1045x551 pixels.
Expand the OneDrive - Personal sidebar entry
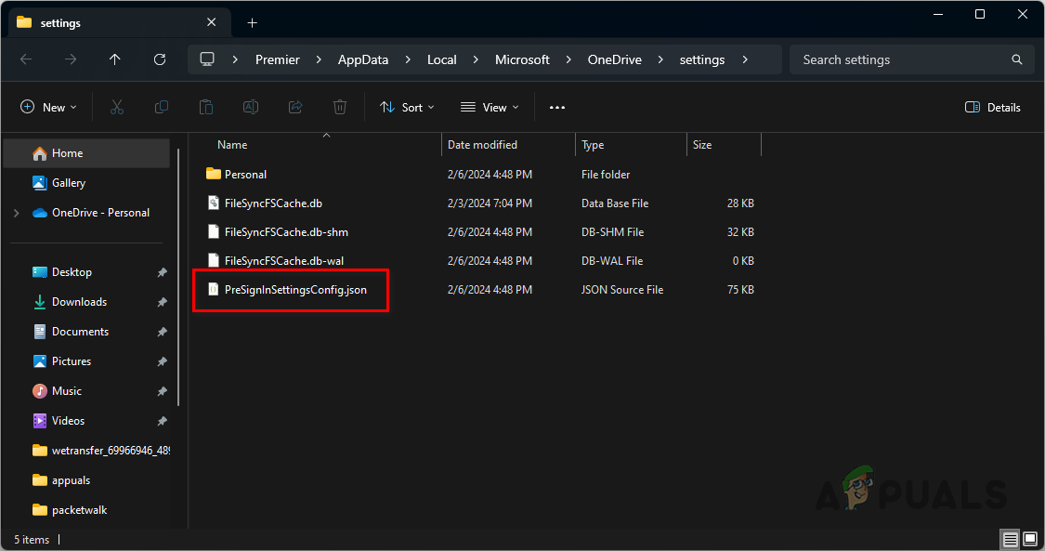pos(15,212)
